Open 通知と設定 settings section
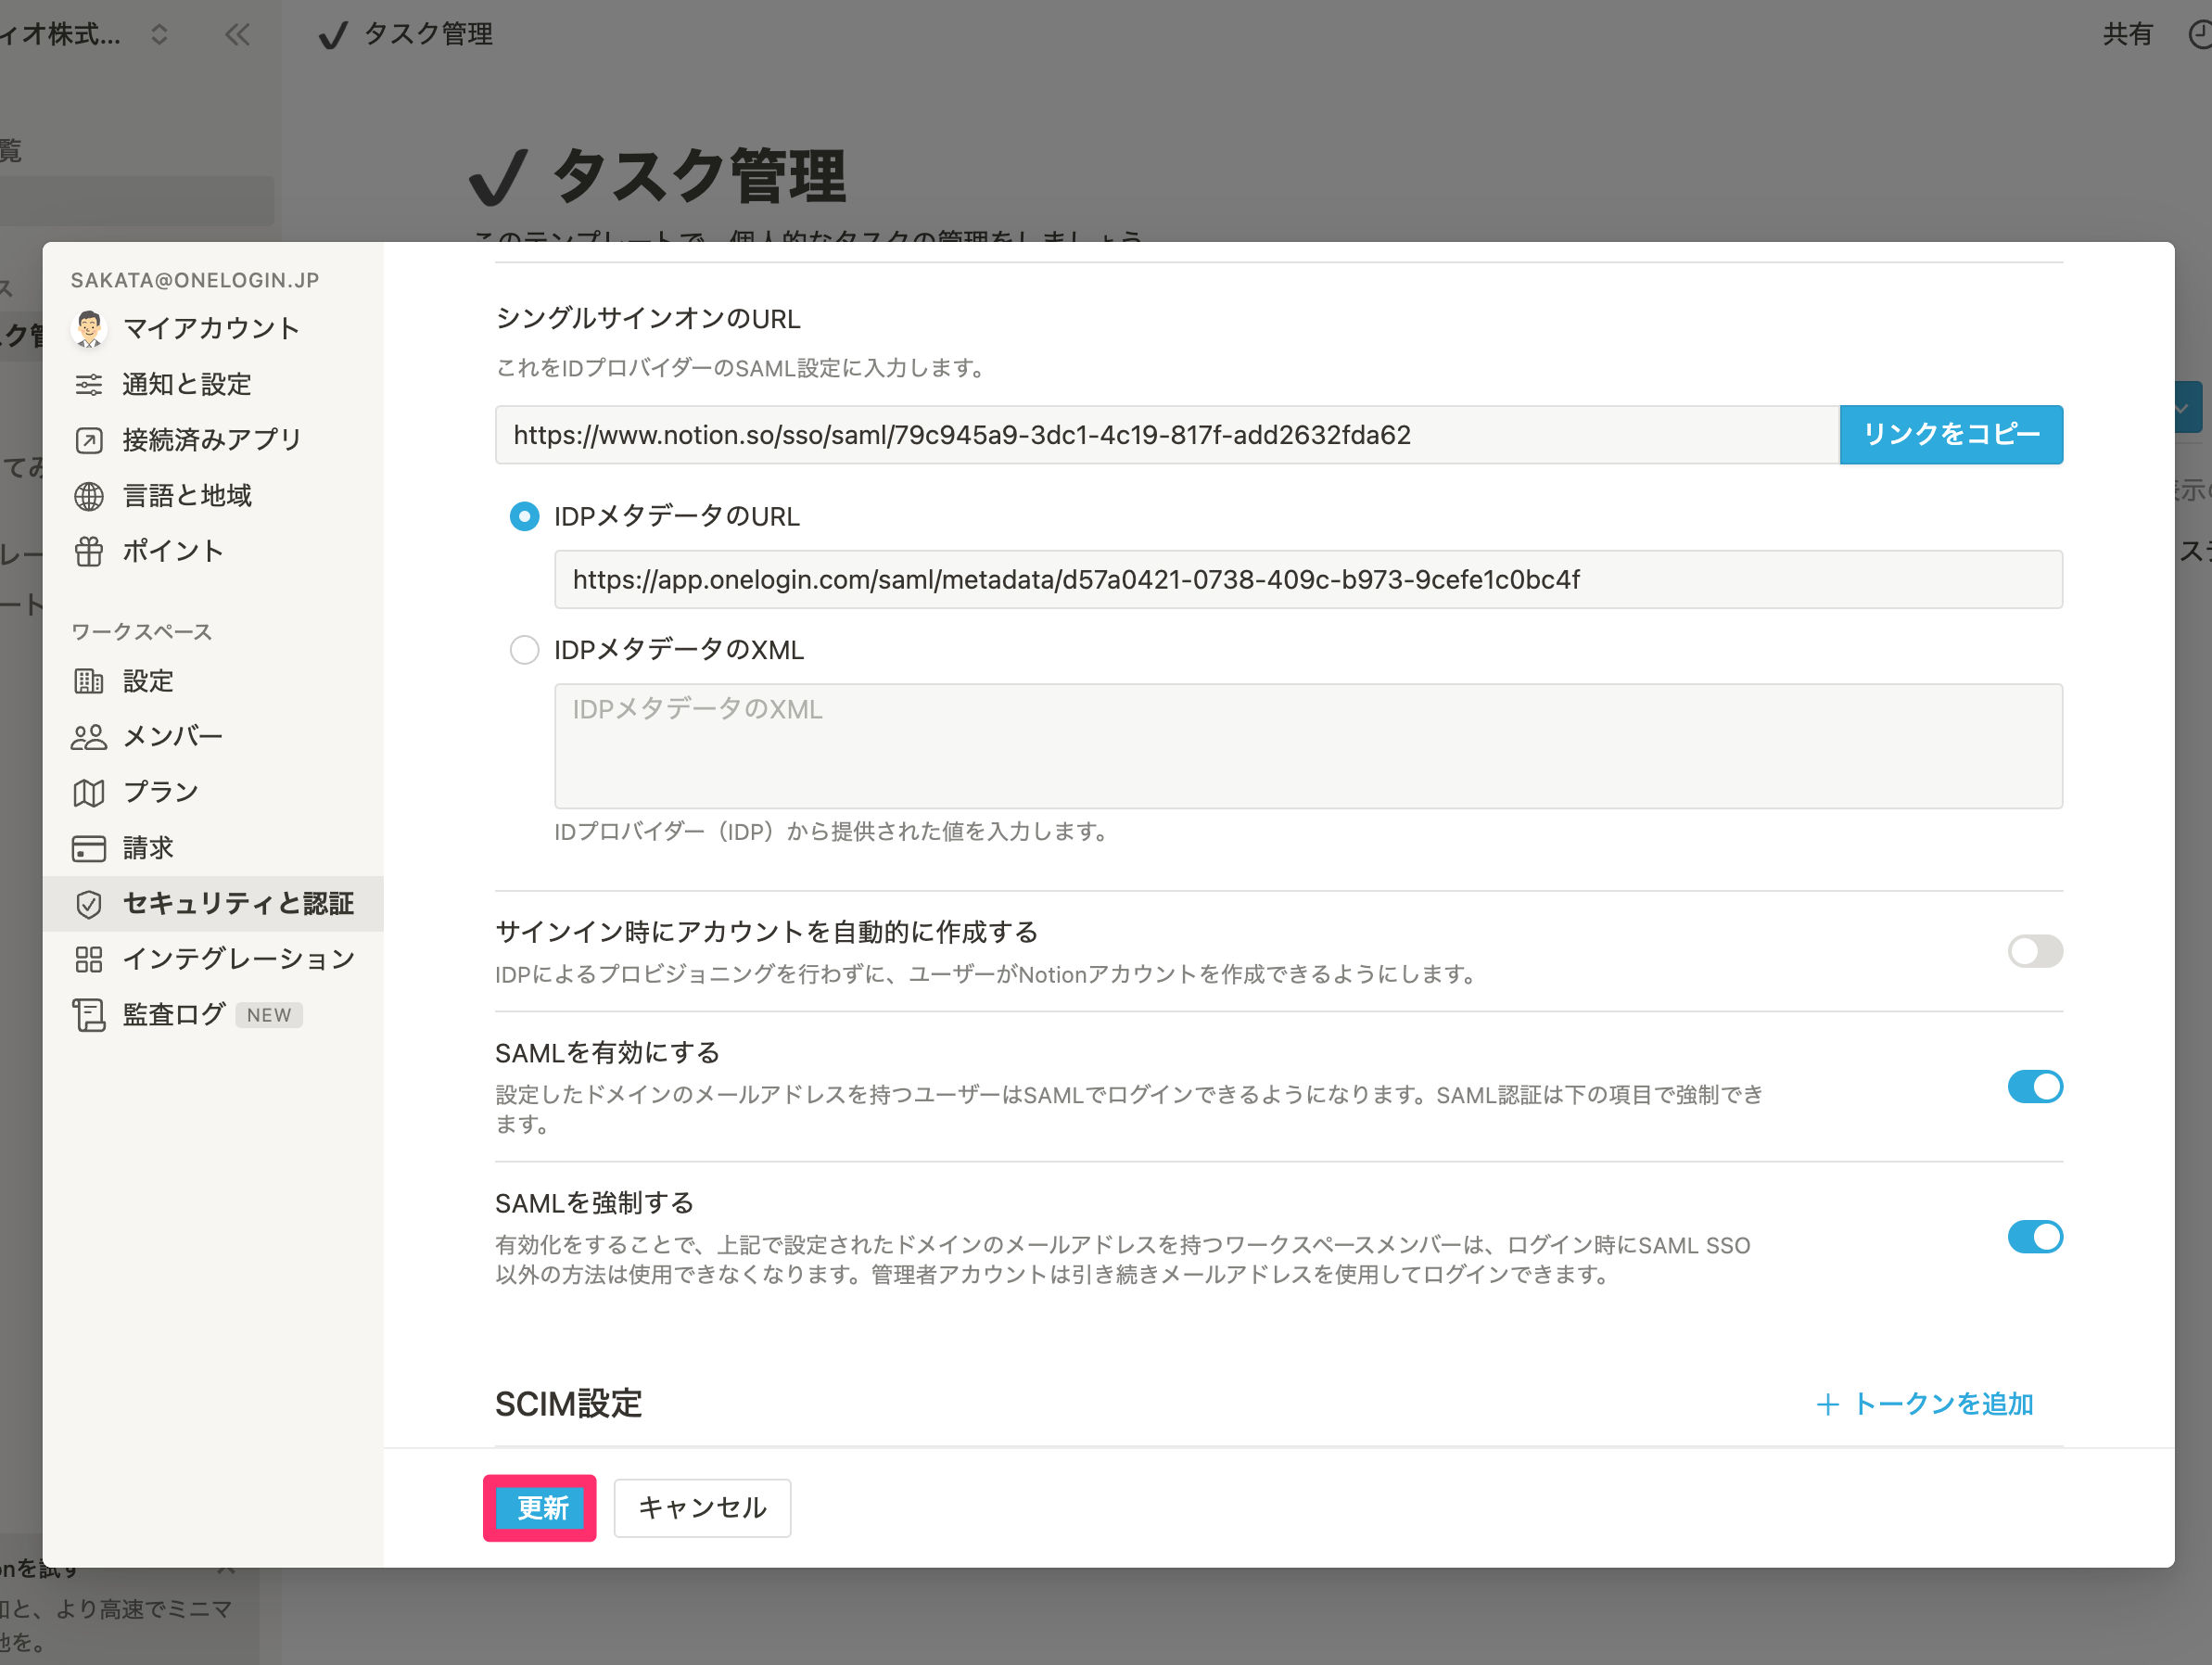2212x1665 pixels. click(x=213, y=384)
